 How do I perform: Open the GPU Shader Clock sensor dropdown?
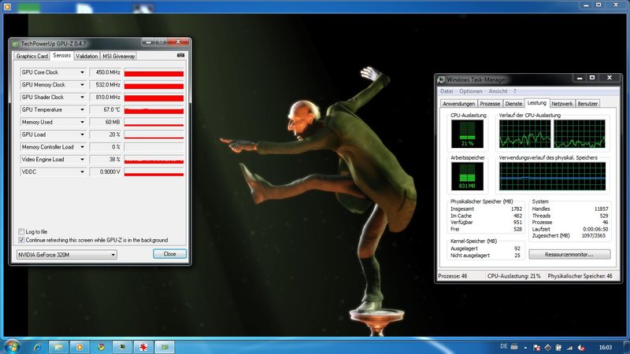point(82,97)
